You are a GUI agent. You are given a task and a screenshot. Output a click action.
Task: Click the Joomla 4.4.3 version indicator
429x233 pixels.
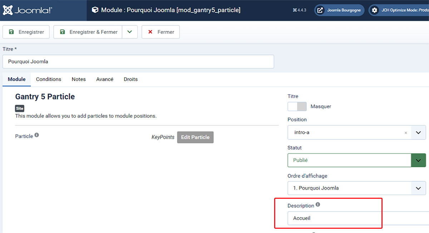tap(300, 10)
